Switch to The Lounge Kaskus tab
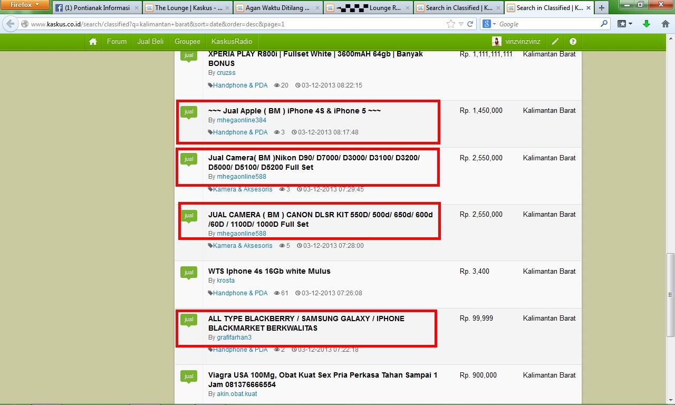This screenshot has height=405, width=675. [x=187, y=8]
